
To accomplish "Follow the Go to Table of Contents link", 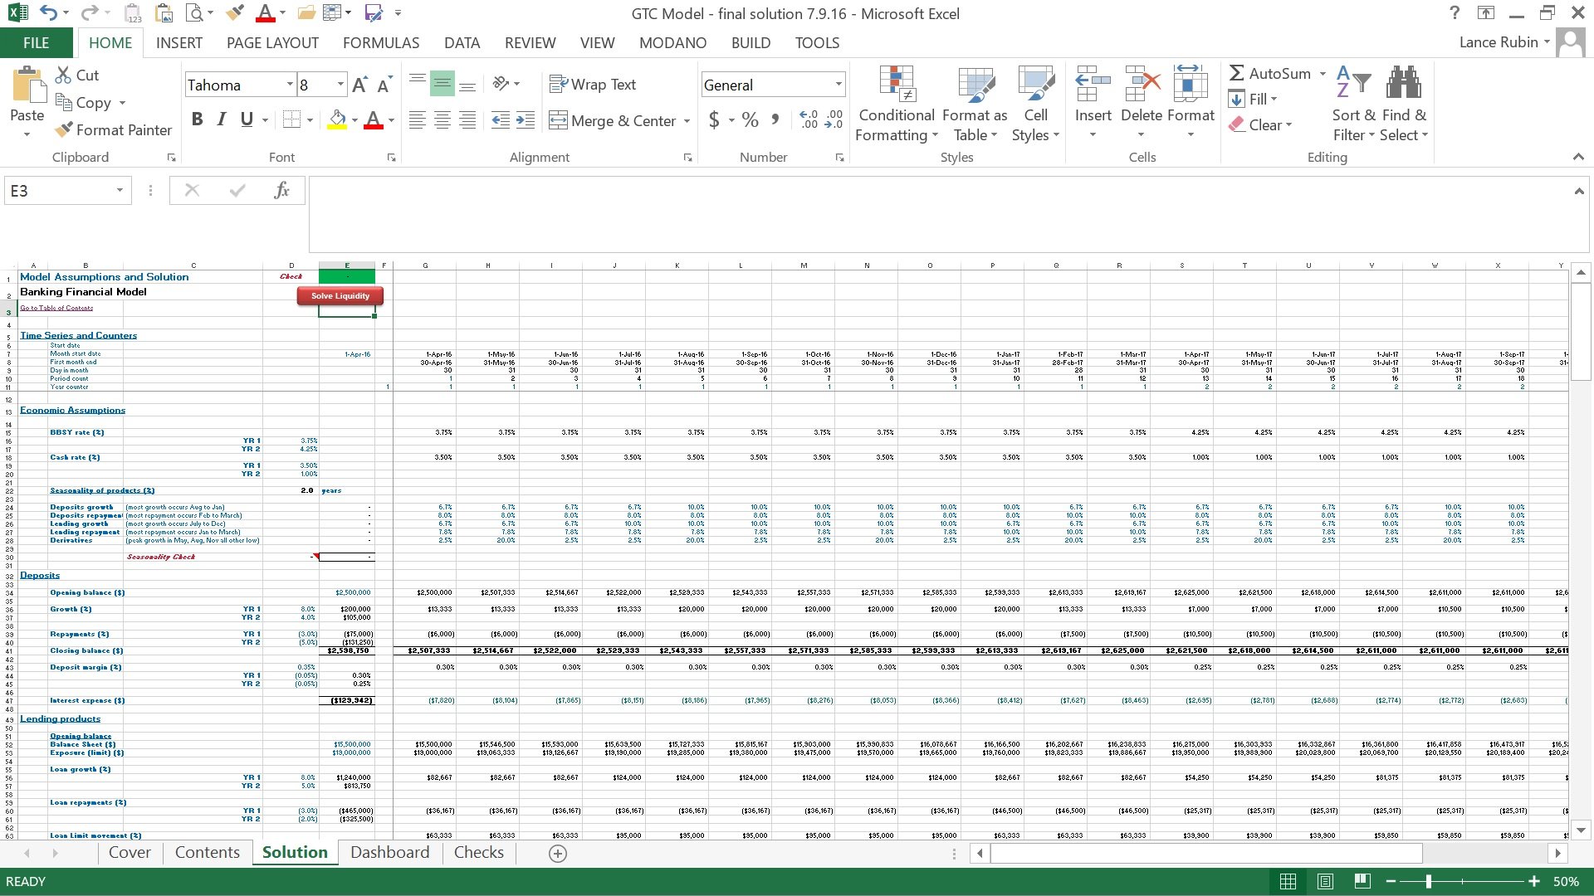I will pos(56,308).
